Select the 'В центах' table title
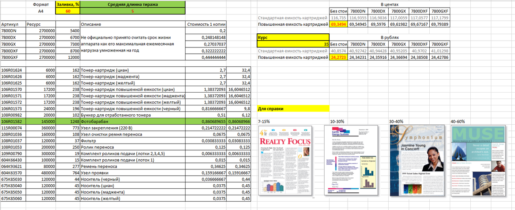The width and height of the screenshot is (515, 210). [x=389, y=5]
